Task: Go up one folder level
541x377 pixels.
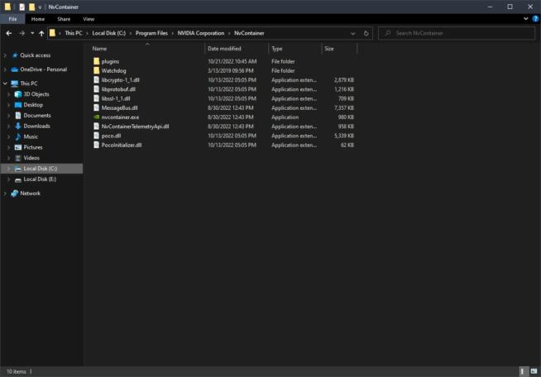Action: tap(41, 33)
